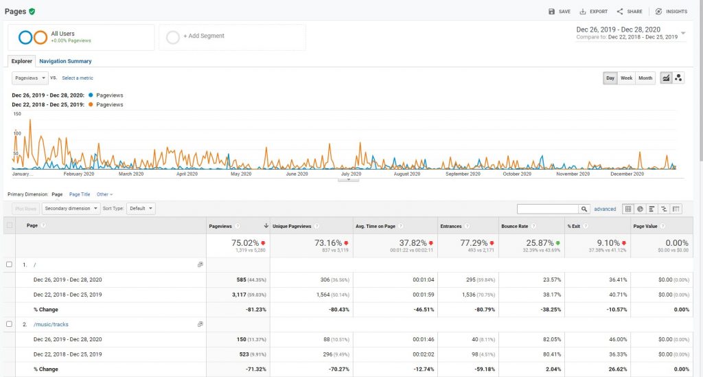The height and width of the screenshot is (377, 703).
Task: Open the Sort Type Default dropdown
Action: tap(141, 209)
